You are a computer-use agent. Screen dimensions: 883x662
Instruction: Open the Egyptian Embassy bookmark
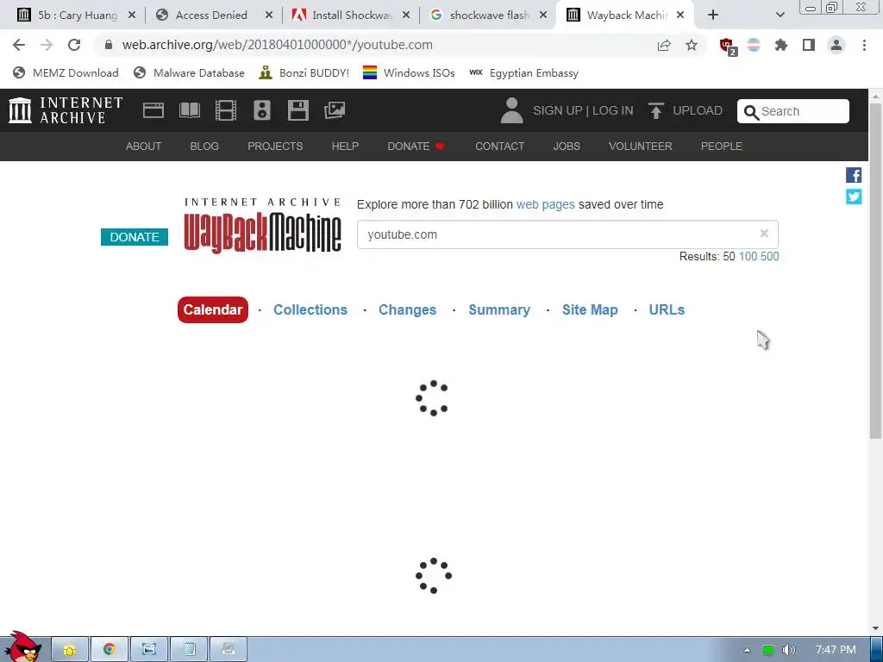coord(523,72)
